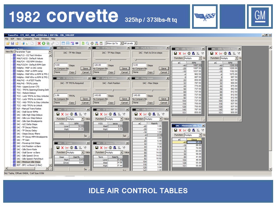Viewport: 276px width, 207px height.
Task: Click the slider in IAC - Max Steps window
Action: 152,90
